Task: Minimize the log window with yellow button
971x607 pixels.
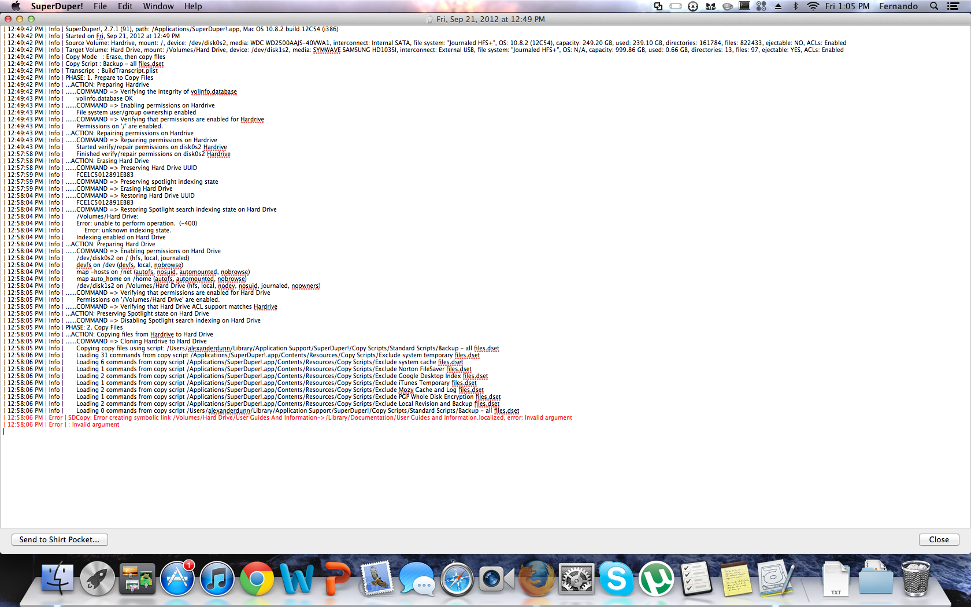Action: 20,19
